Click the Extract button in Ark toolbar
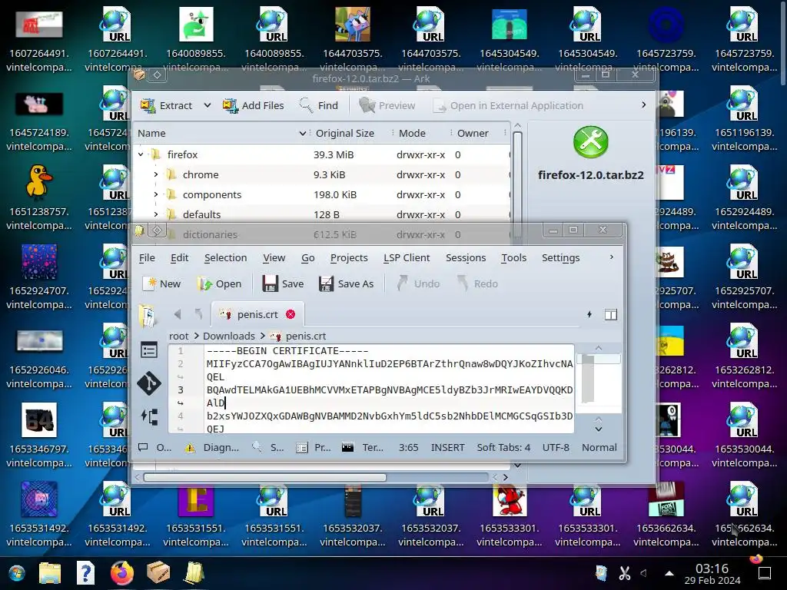 (167, 105)
